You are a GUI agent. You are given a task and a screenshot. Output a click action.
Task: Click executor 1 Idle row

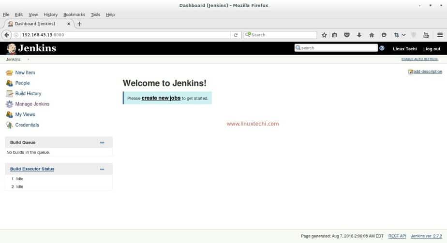59,179
